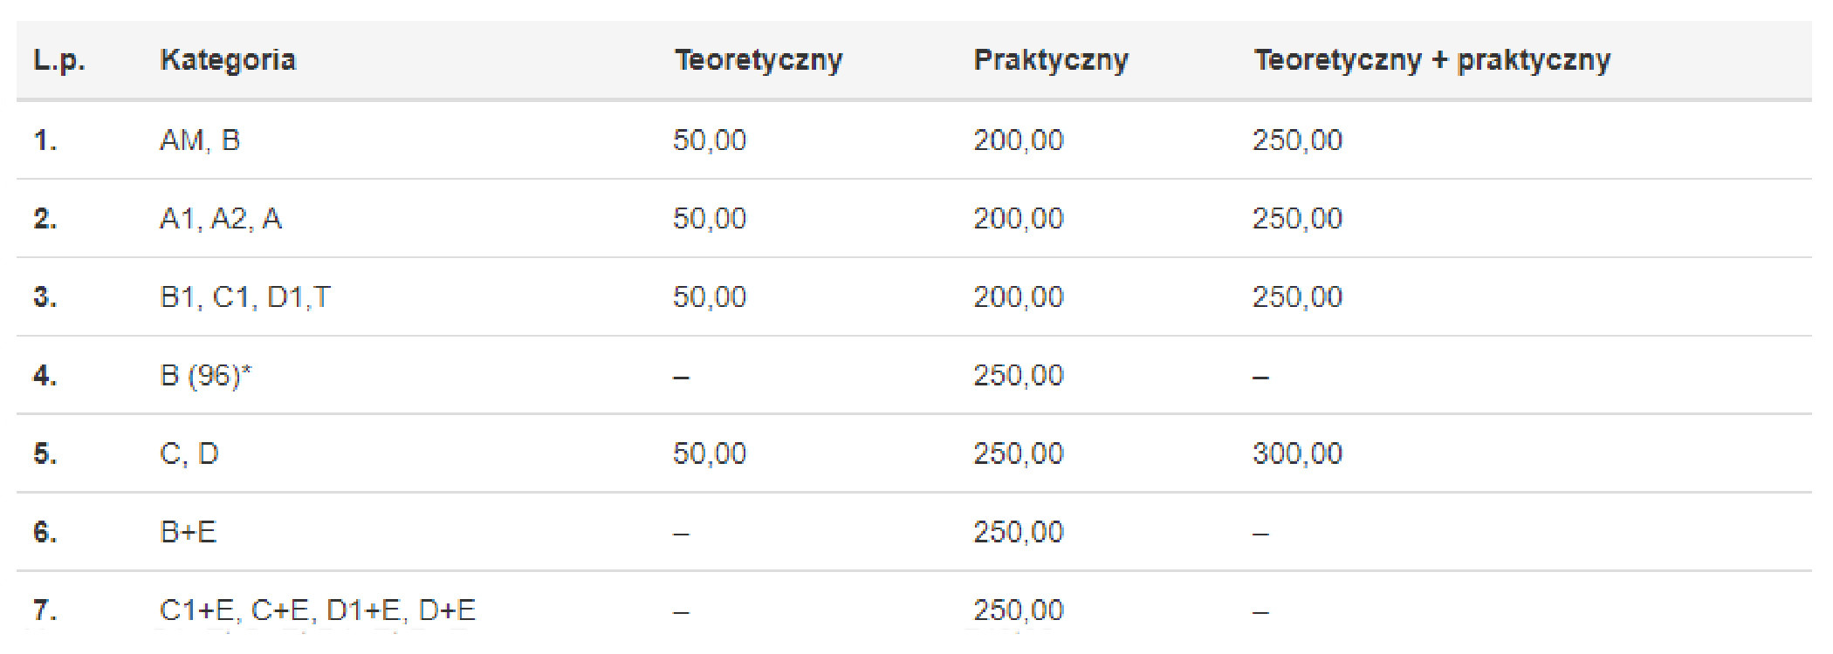The height and width of the screenshot is (654, 1833).
Task: Select the A1, A2, A category cell
Action: [221, 219]
